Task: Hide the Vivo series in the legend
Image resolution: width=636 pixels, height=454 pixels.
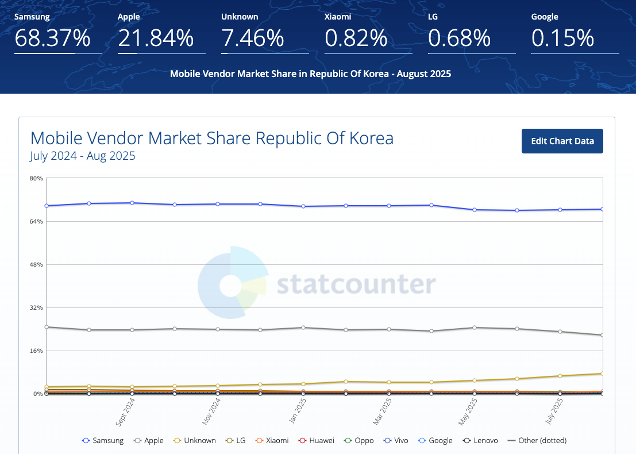Action: point(396,441)
